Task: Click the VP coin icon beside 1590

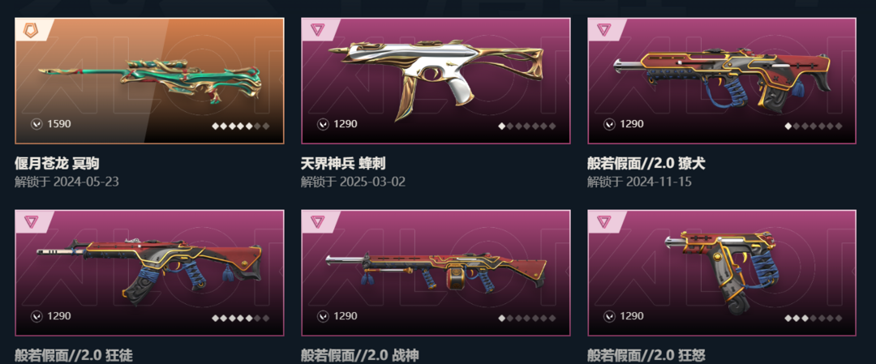Action: (36, 124)
